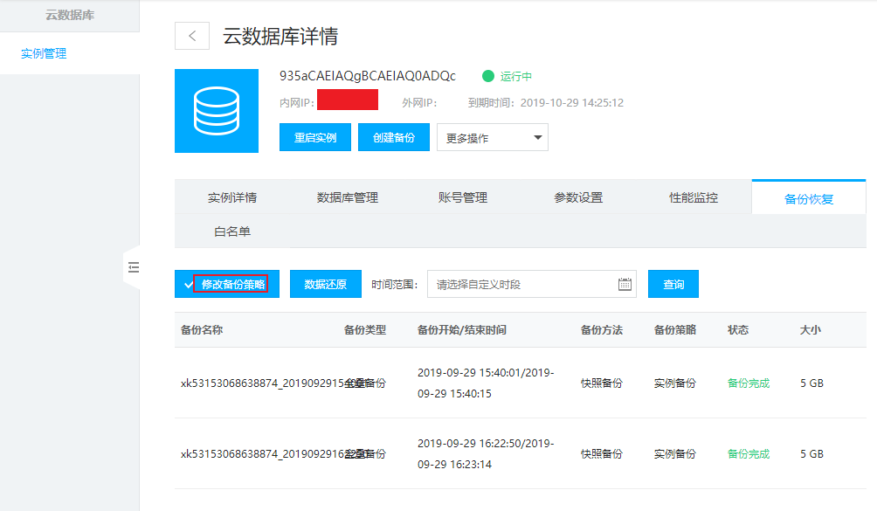Image resolution: width=877 pixels, height=511 pixels.
Task: Open the 白名单 tab
Action: click(232, 231)
